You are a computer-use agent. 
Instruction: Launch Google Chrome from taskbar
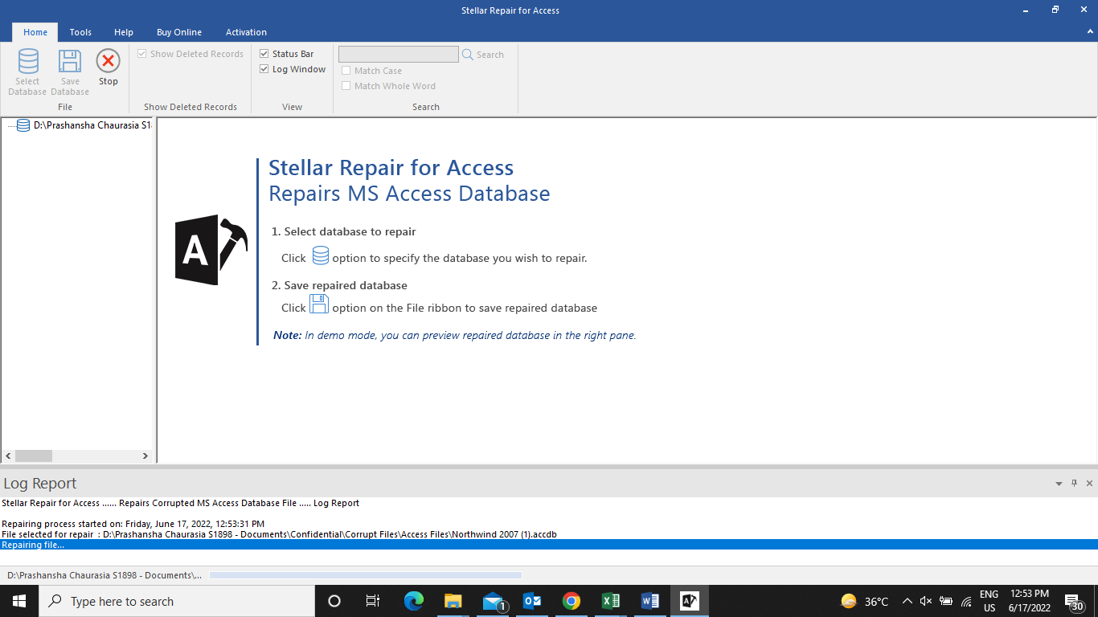click(572, 601)
